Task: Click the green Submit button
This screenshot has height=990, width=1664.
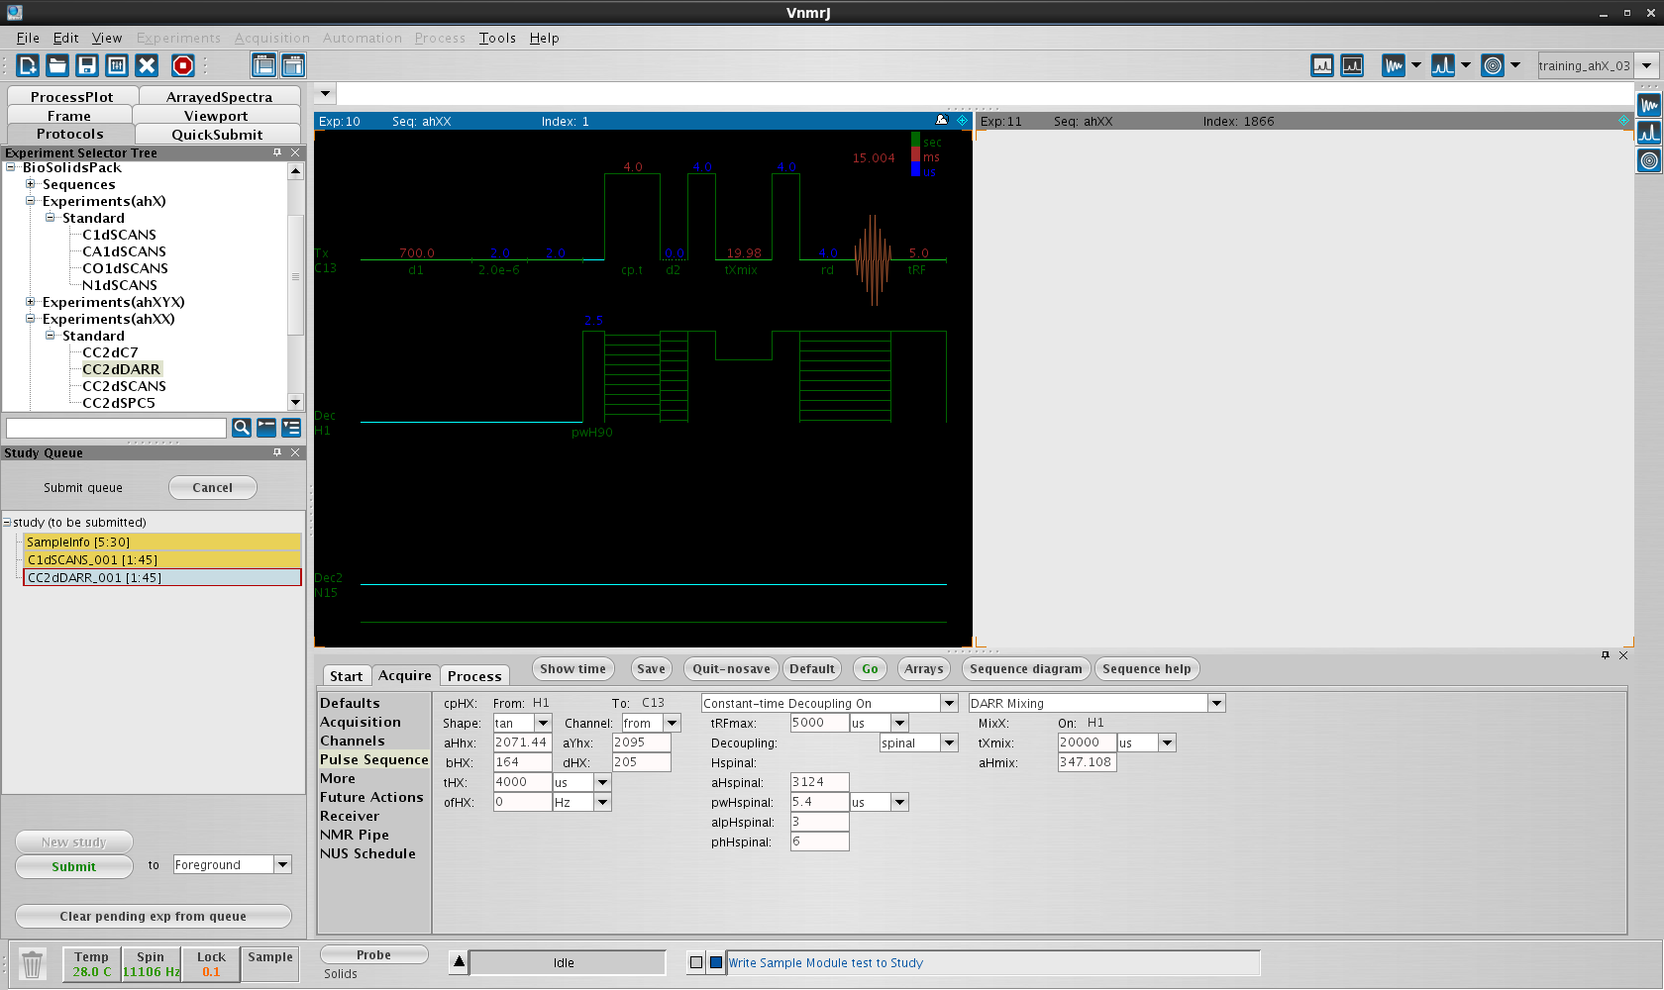Action: (x=74, y=866)
